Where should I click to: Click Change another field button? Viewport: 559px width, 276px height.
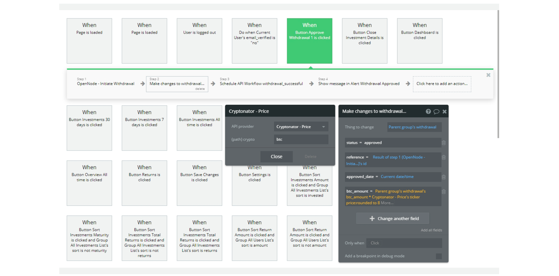click(393, 219)
